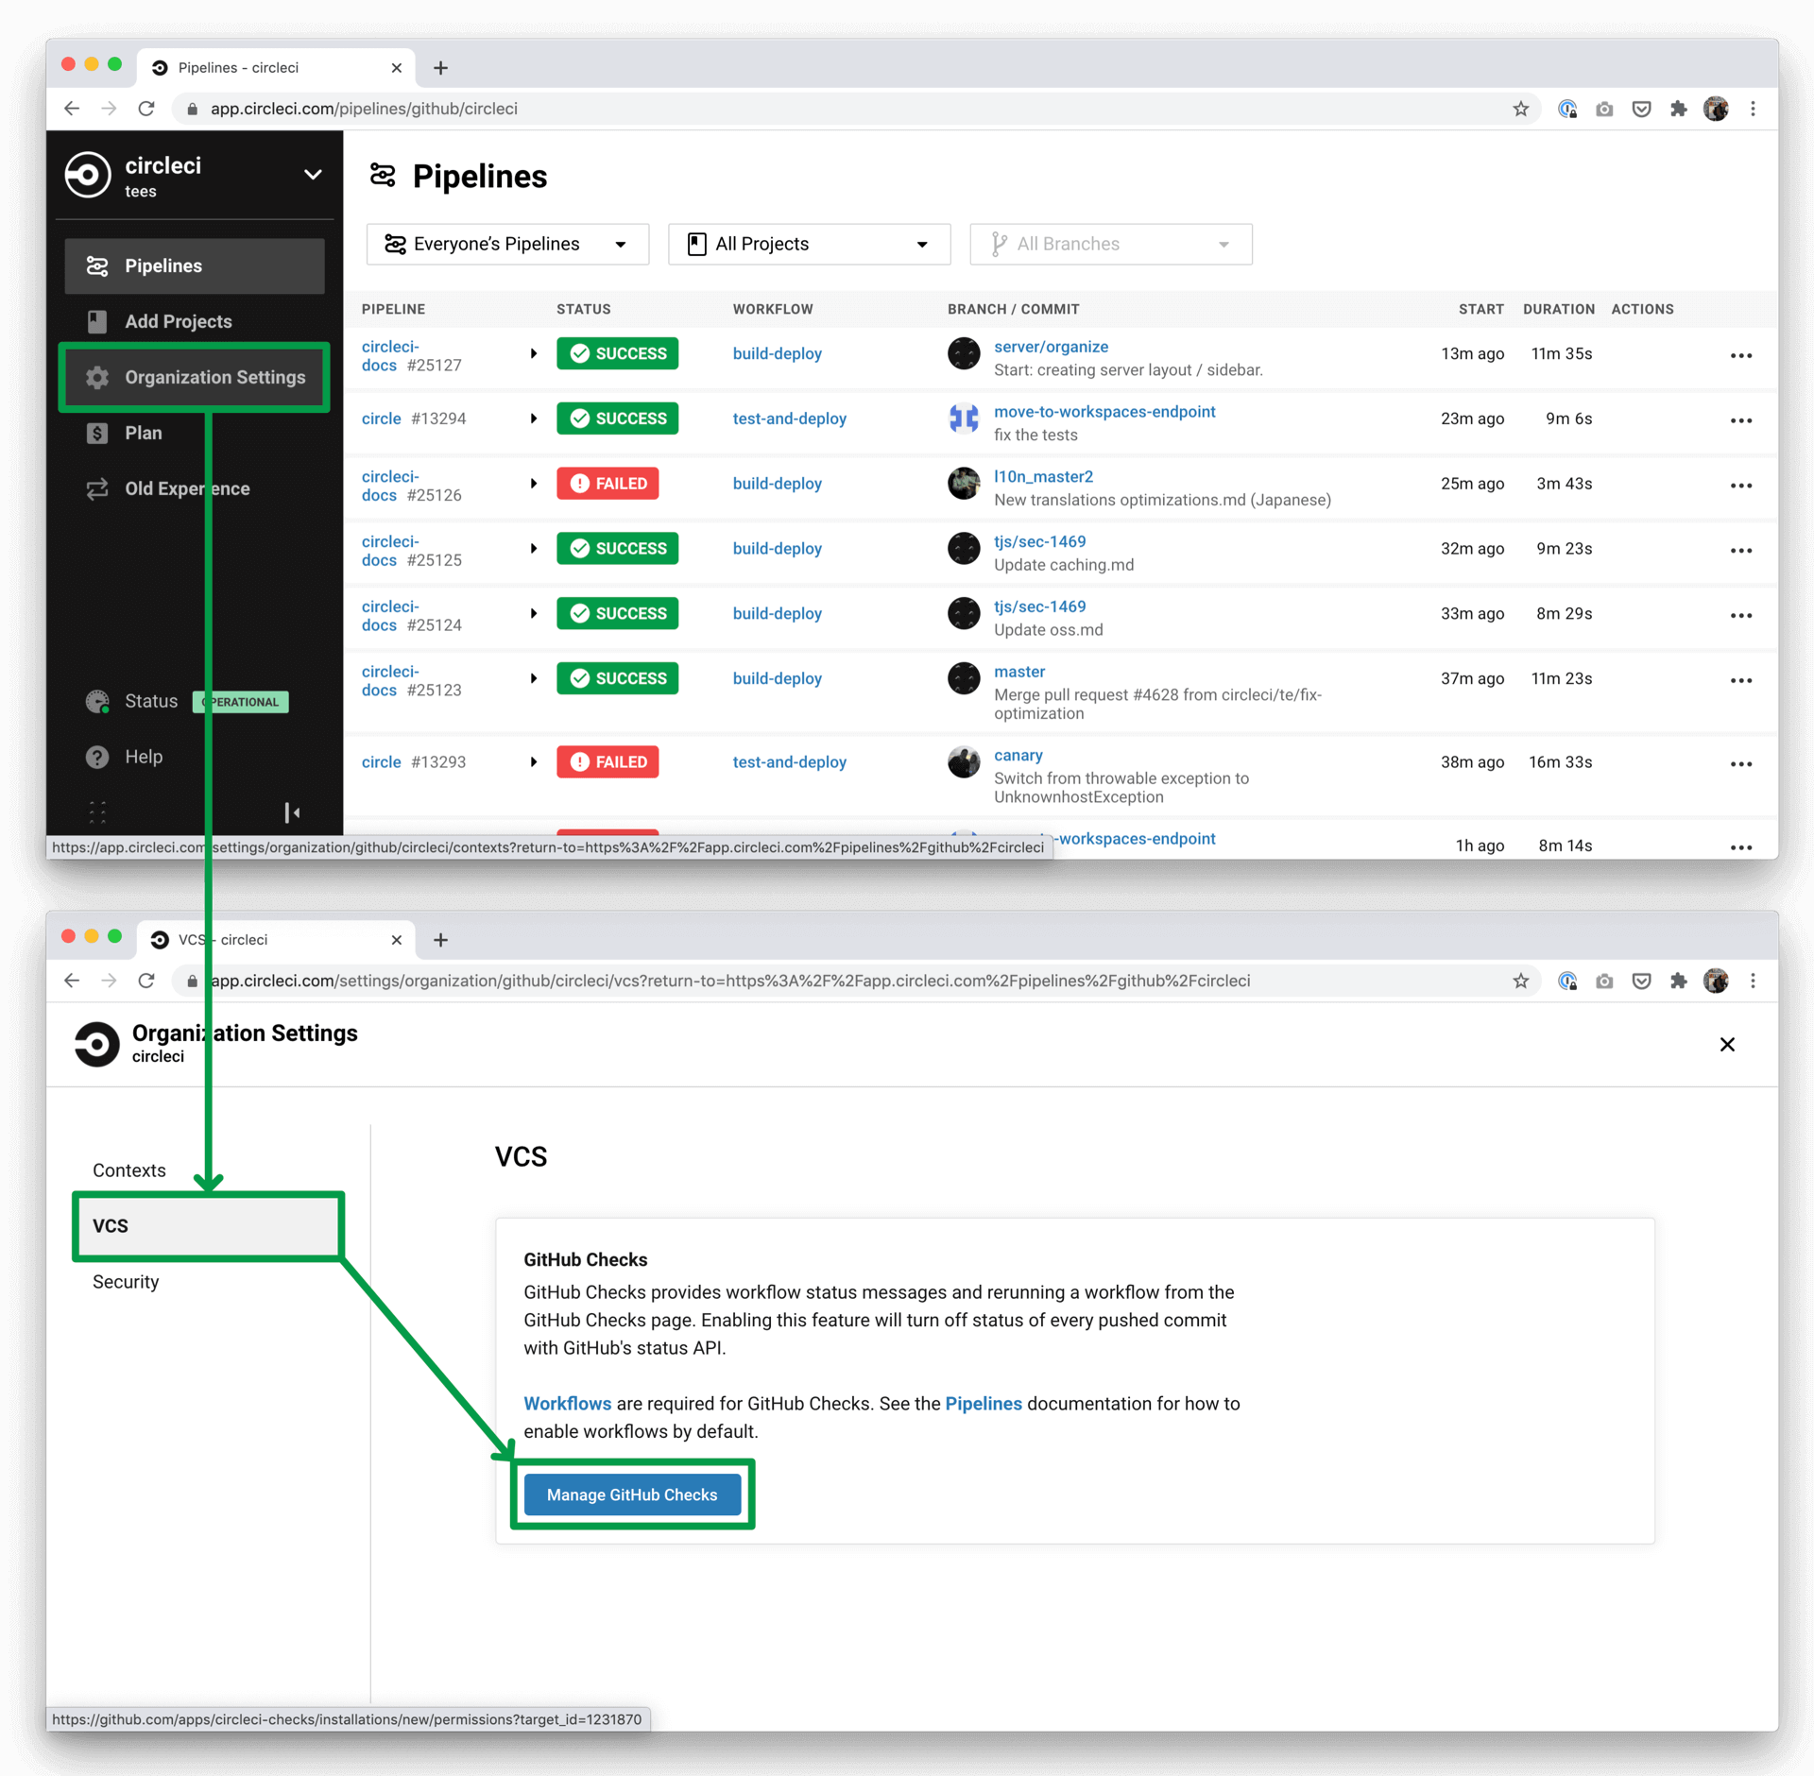This screenshot has height=1776, width=1814.
Task: Open the Workflows documentation link
Action: (x=567, y=1404)
